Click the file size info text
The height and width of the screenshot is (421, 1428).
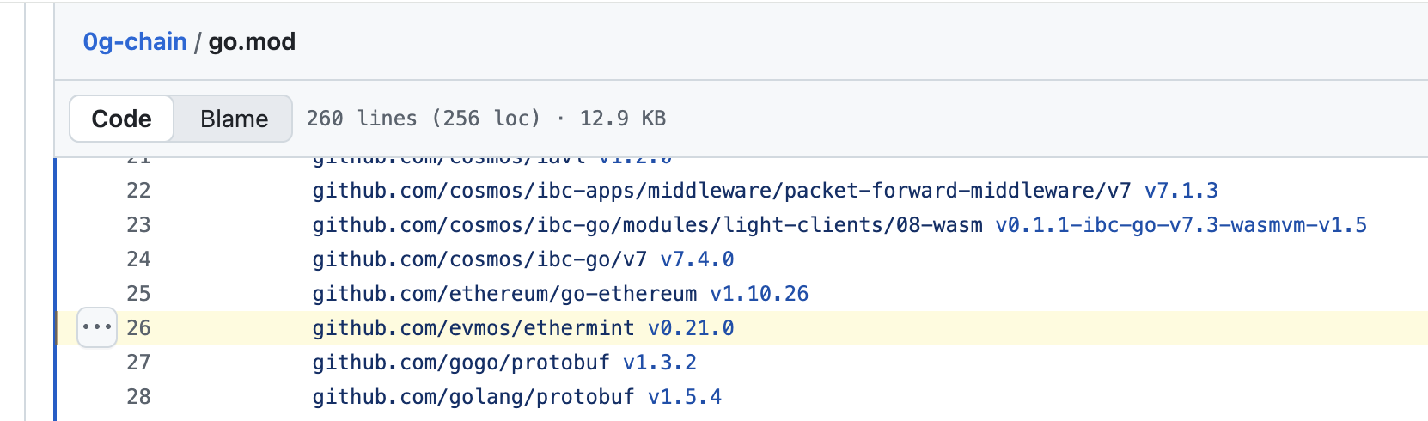(486, 119)
